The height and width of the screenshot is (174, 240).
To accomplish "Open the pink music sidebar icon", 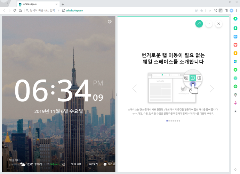I will point(235,103).
